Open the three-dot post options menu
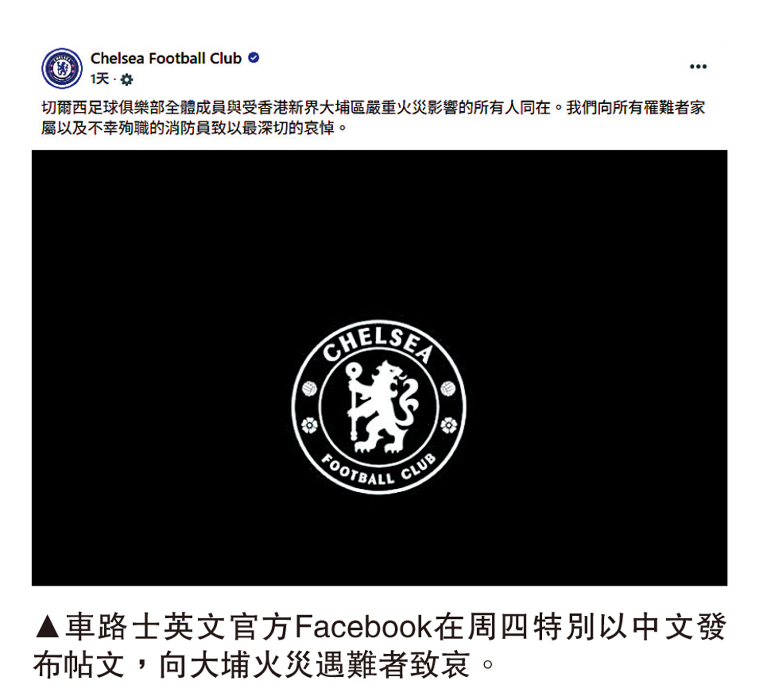The image size is (763, 696). click(x=698, y=67)
